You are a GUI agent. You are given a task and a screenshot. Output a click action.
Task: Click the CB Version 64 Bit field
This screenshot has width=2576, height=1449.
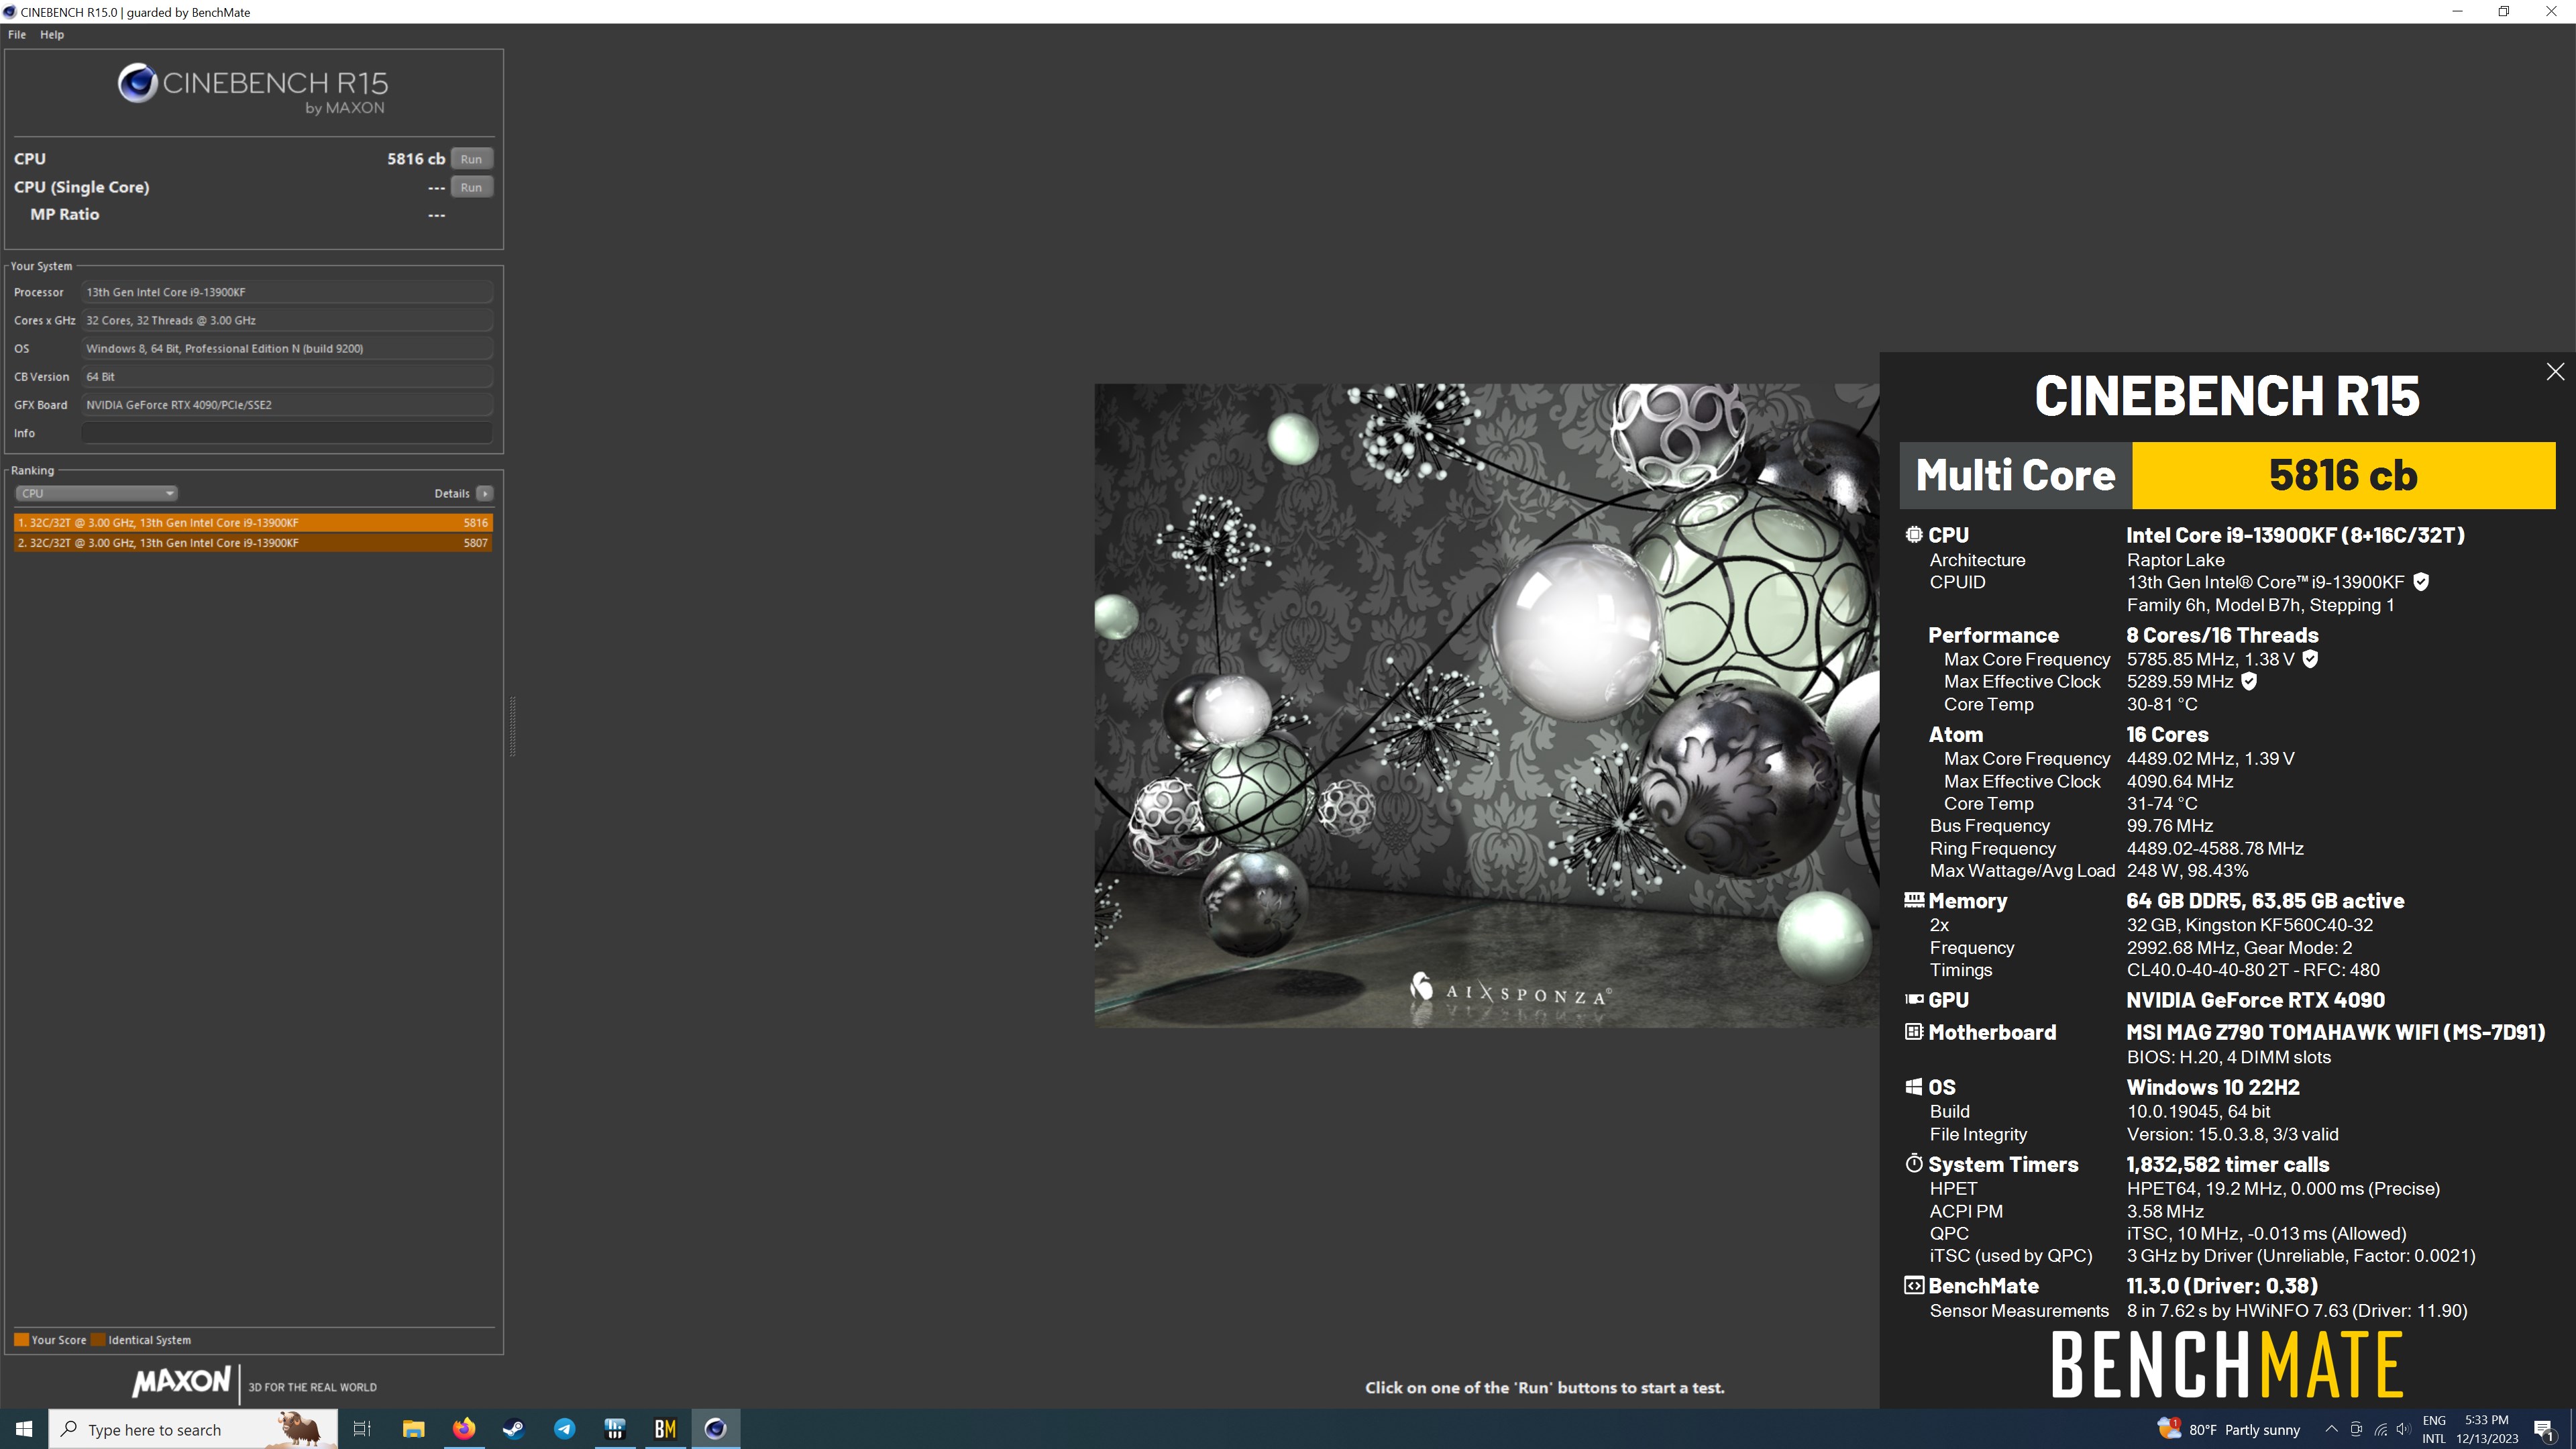287,377
